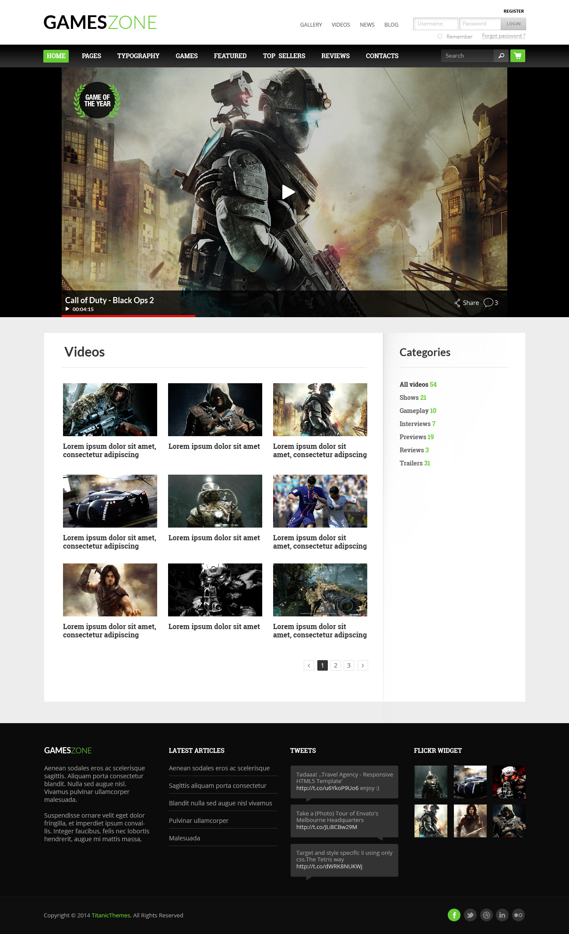Enable the Remember checkbox
569x934 pixels.
click(x=440, y=36)
